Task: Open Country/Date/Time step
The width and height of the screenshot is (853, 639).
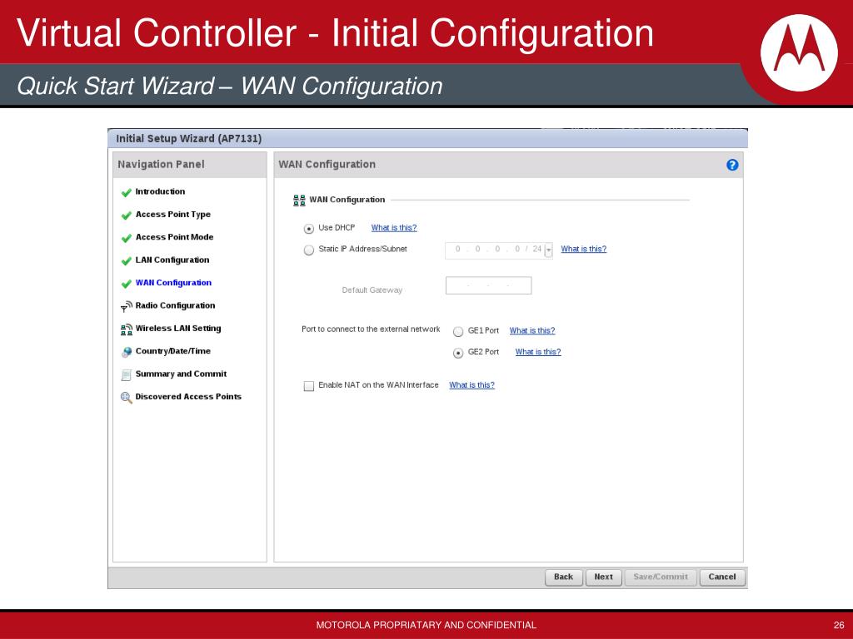Action: pyautogui.click(x=173, y=351)
